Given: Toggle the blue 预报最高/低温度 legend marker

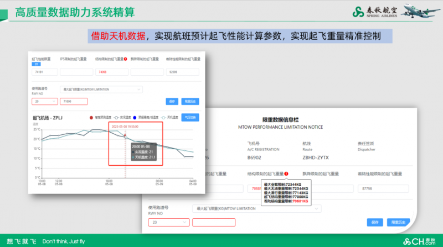Looking at the screenshot, I should (x=135, y=118).
